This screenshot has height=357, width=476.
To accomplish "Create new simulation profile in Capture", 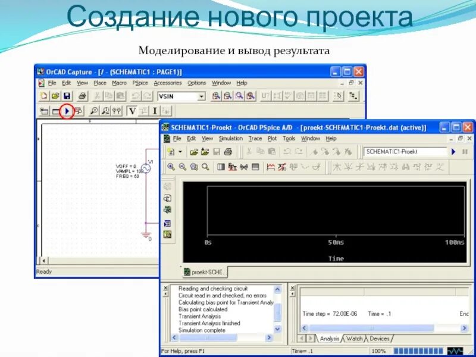I will (44, 111).
